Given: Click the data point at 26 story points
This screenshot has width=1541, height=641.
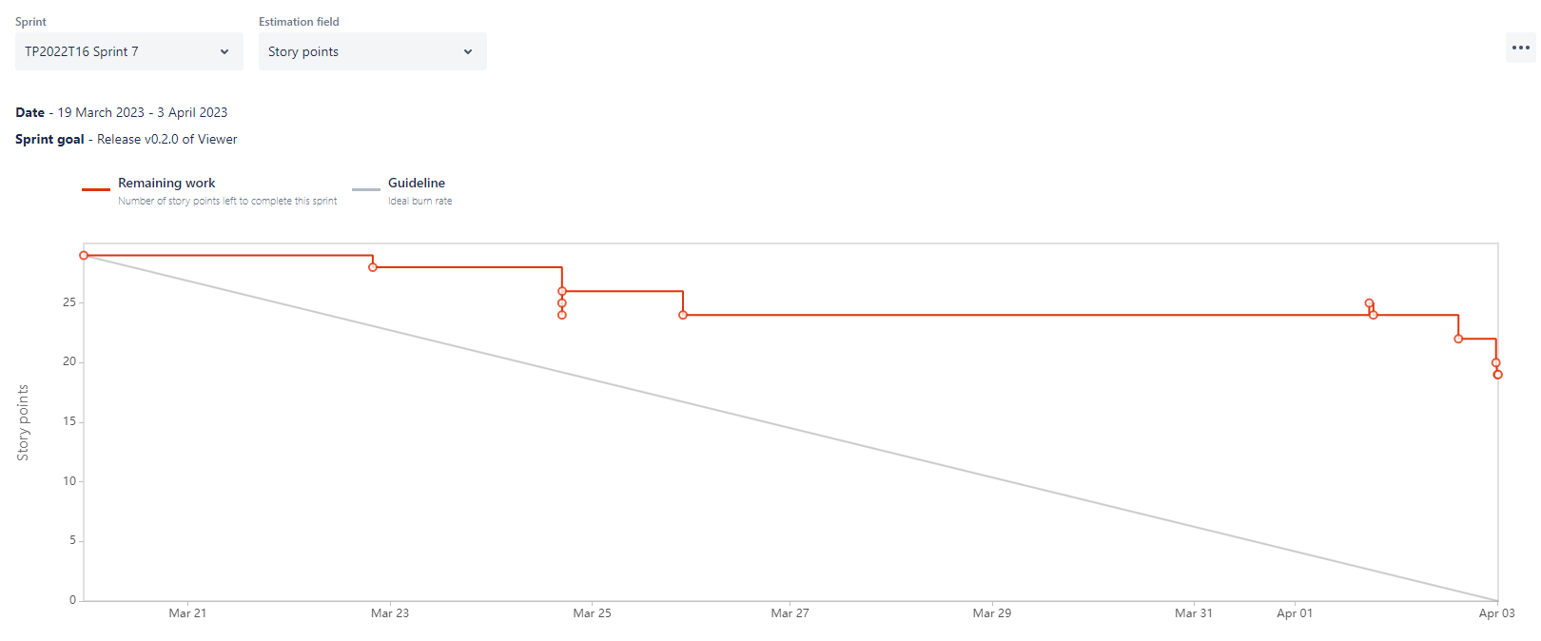Looking at the screenshot, I should coord(562,291).
